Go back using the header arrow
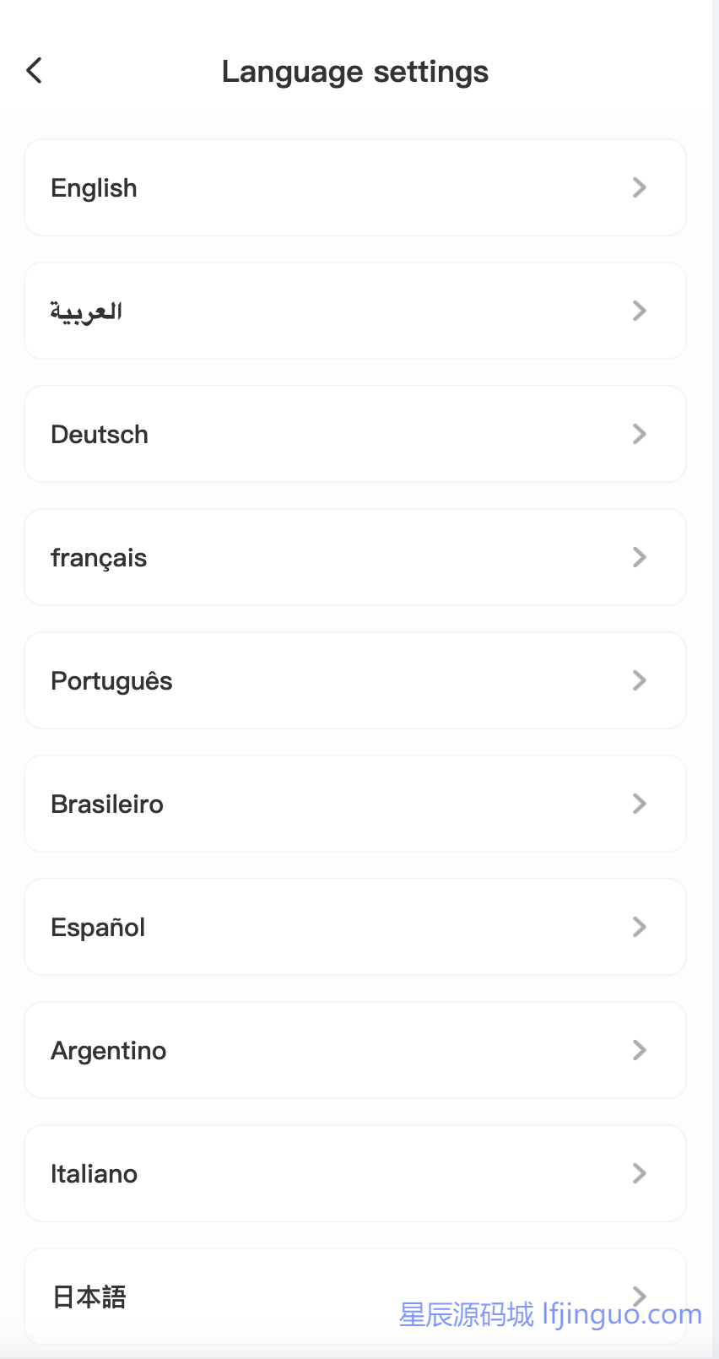 (35, 71)
